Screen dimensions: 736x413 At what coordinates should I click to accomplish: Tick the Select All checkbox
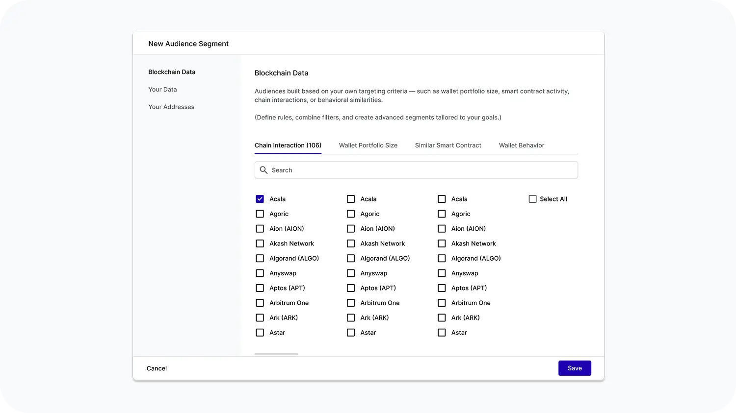(532, 199)
